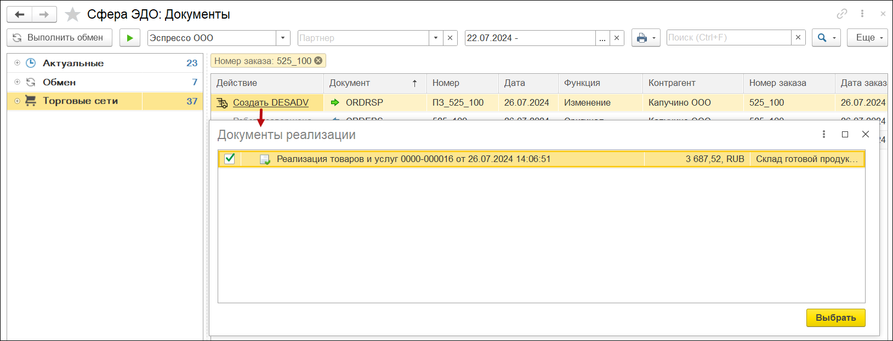Expand the Обмен tree node
Viewport: 893px width, 341px height.
coord(17,82)
